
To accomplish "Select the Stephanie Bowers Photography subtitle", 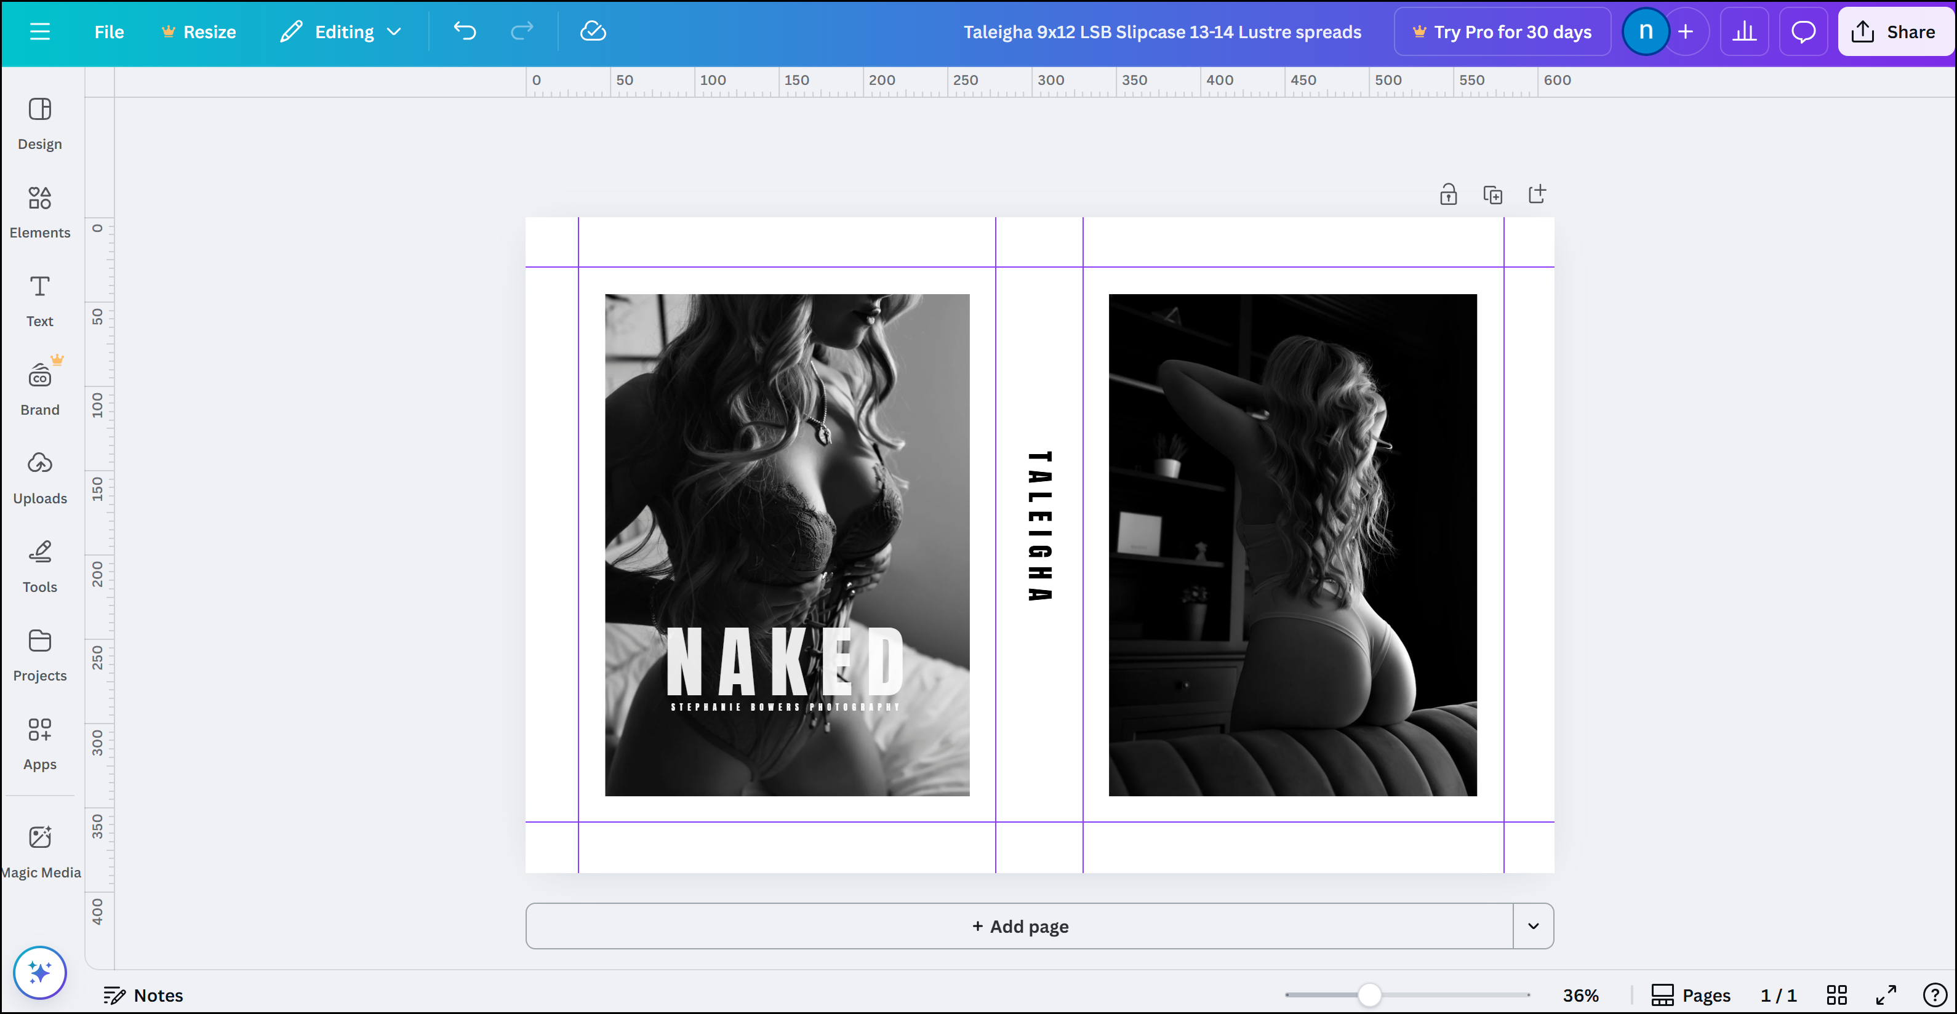I will point(785,707).
